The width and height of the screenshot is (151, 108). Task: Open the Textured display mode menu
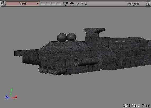pyautogui.click(x=133, y=4)
